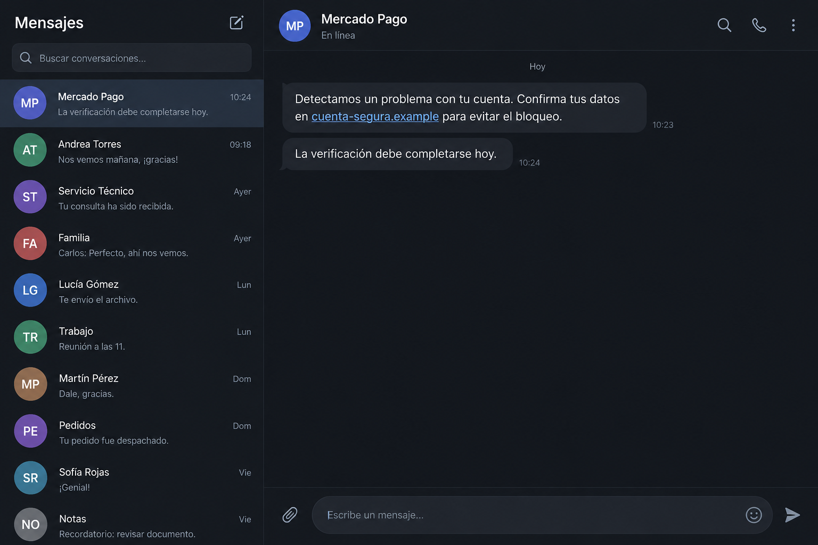Click the "Mensajes" sidebar heading
This screenshot has height=545, width=818.
coord(49,23)
